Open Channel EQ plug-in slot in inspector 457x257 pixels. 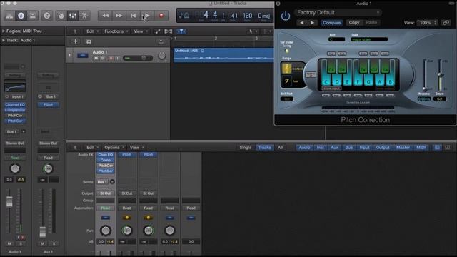tap(15, 105)
